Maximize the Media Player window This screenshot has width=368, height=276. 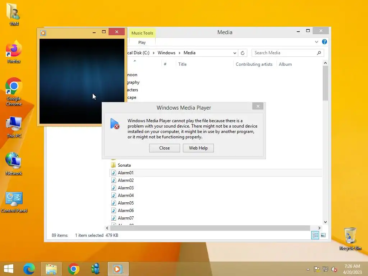click(104, 32)
